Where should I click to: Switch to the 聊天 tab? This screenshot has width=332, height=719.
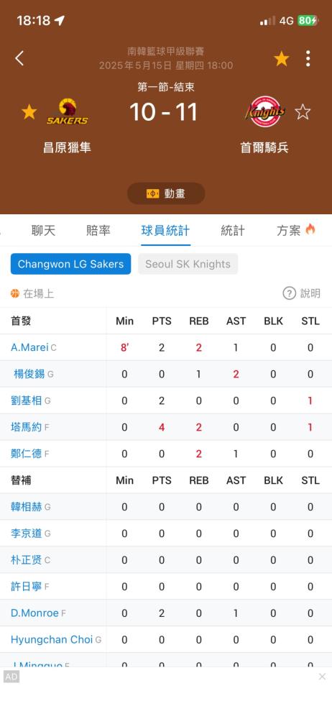tap(44, 230)
